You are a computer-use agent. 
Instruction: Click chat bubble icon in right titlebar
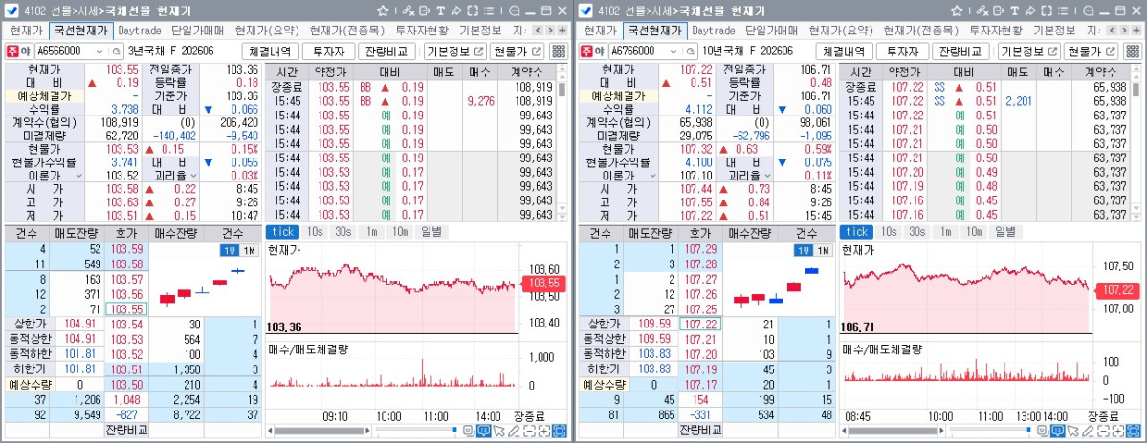(x=1089, y=11)
